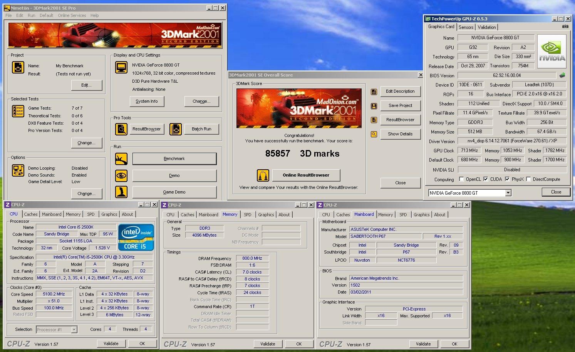Viewport: 575px width, 352px height.
Task: Click the ResultBrowser magnifier icon in Pro Tools
Action: tap(121, 129)
